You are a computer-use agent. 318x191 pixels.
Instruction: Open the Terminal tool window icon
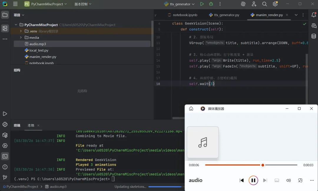(5, 156)
